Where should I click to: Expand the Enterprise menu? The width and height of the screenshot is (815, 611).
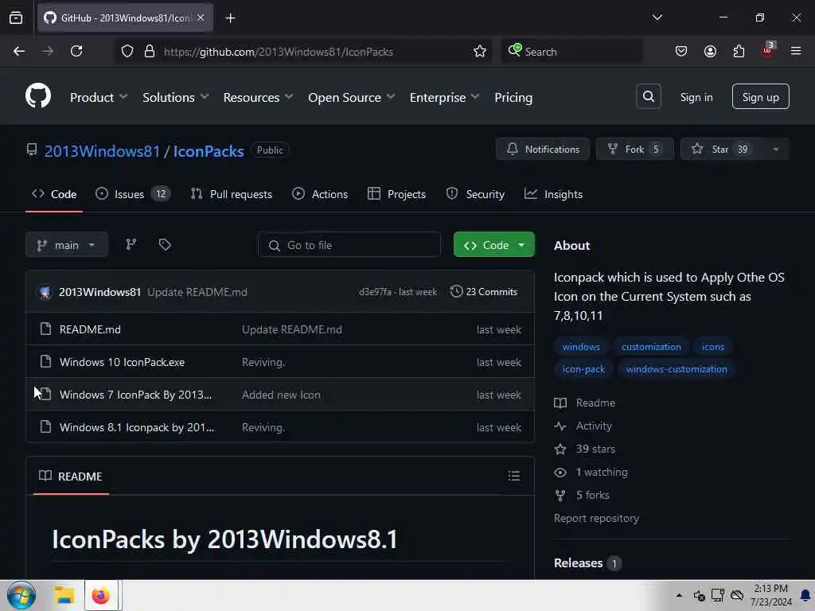click(444, 97)
